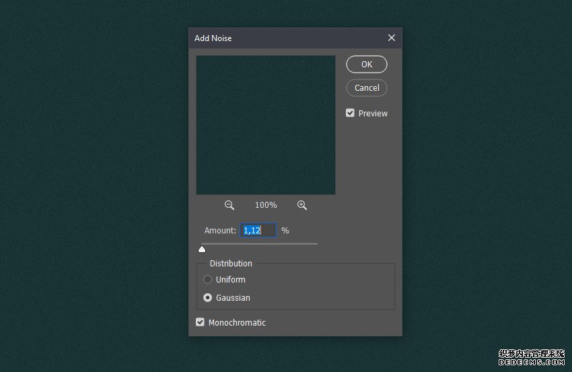Viewport: 572px width, 372px height.
Task: Click the Amount percentage input field
Action: click(258, 230)
